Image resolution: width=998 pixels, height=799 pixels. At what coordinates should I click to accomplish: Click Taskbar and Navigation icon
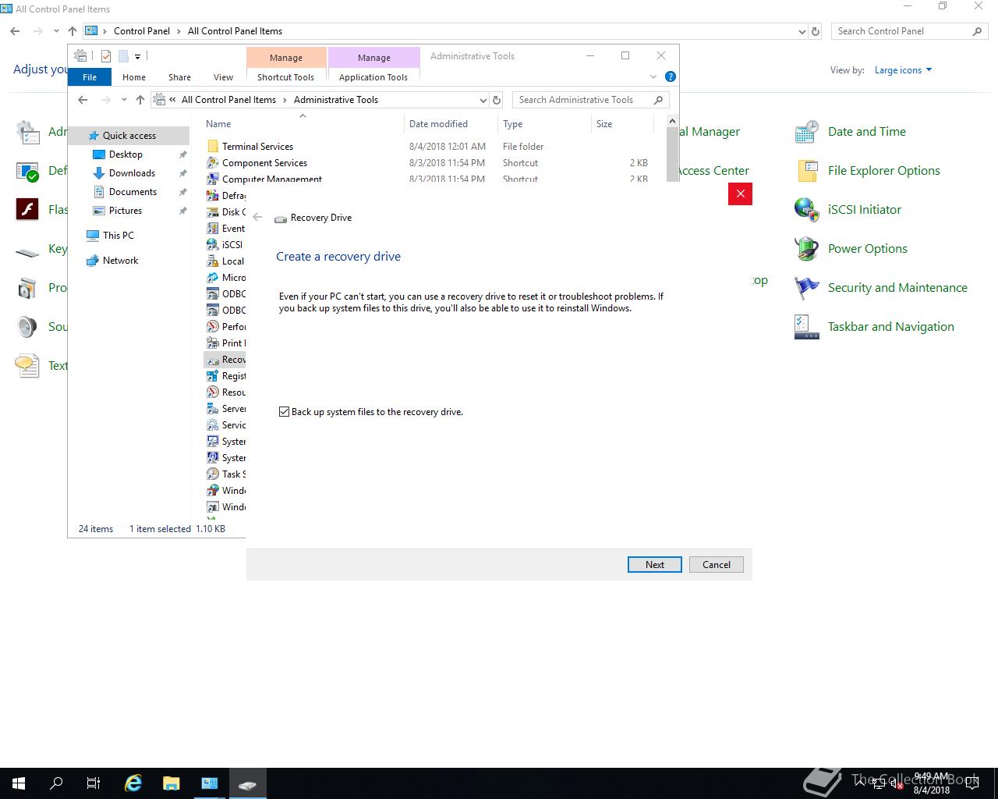click(806, 327)
